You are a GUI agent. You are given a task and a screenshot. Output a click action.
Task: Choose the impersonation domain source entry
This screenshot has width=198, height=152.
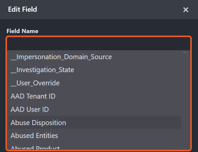coord(61,57)
